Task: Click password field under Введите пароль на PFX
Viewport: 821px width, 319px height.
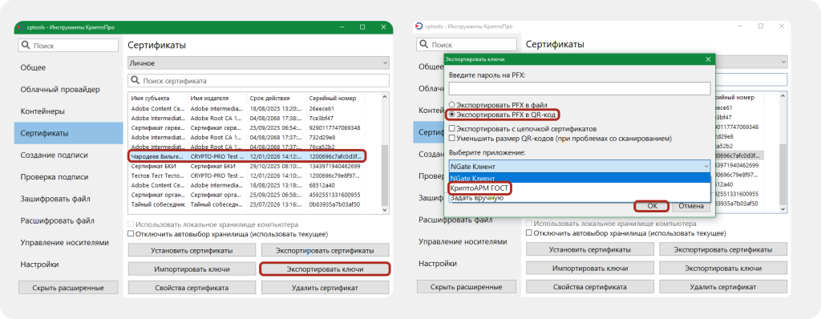Action: tap(580, 88)
